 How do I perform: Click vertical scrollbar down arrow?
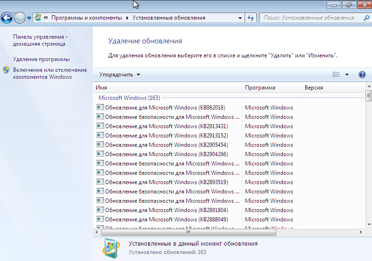point(369,225)
